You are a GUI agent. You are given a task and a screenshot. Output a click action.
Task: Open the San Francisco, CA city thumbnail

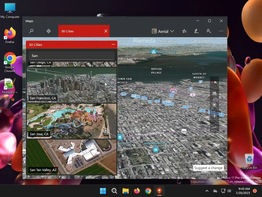(72, 85)
